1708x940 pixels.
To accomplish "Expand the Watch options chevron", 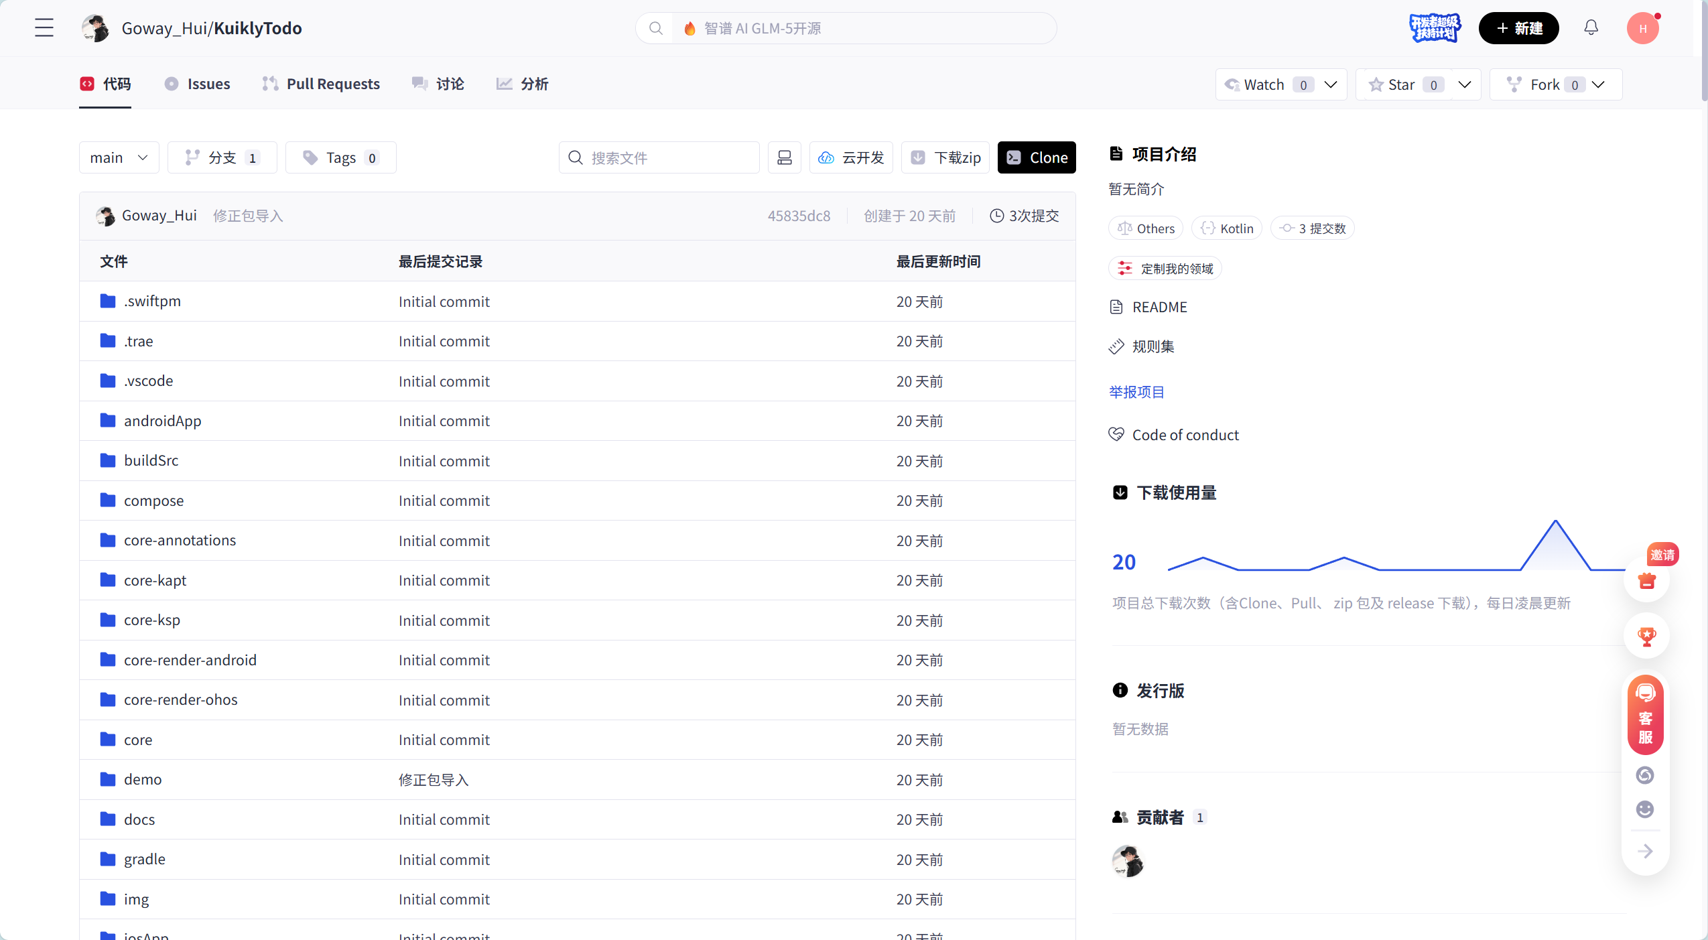I will (x=1331, y=84).
